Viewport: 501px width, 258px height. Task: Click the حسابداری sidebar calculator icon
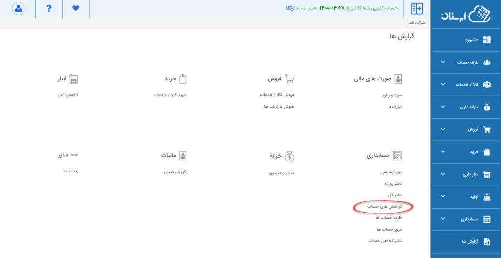tap(487, 219)
